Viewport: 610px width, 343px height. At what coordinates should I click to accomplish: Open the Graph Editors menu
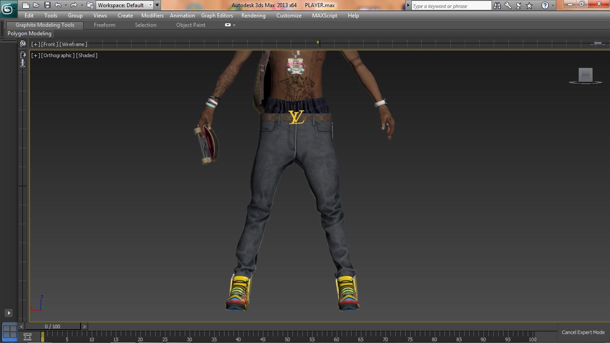click(217, 16)
